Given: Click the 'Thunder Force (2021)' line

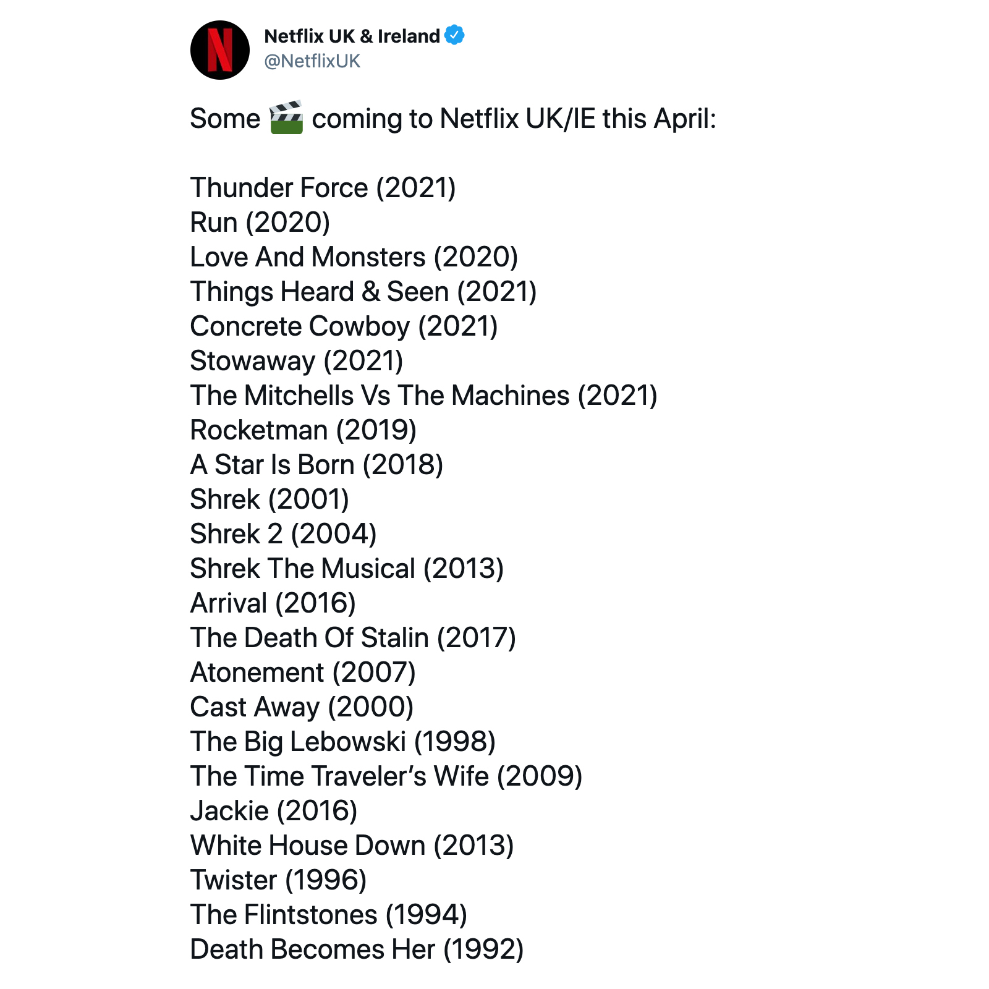Looking at the screenshot, I should [323, 188].
